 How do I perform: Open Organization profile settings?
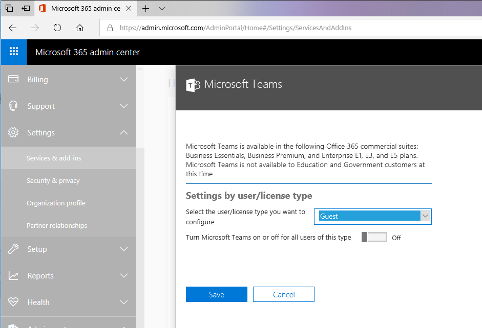(69, 203)
